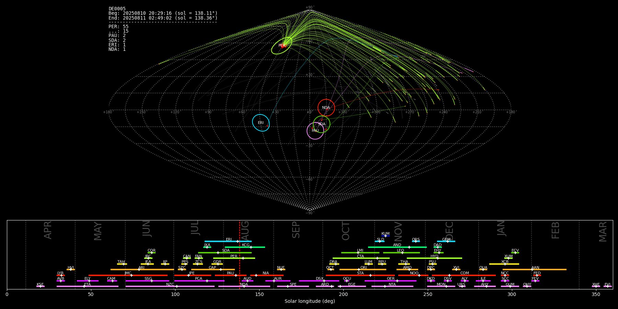Click the pink NZC shower bar
618x309 pixels.
[x=170, y=286]
